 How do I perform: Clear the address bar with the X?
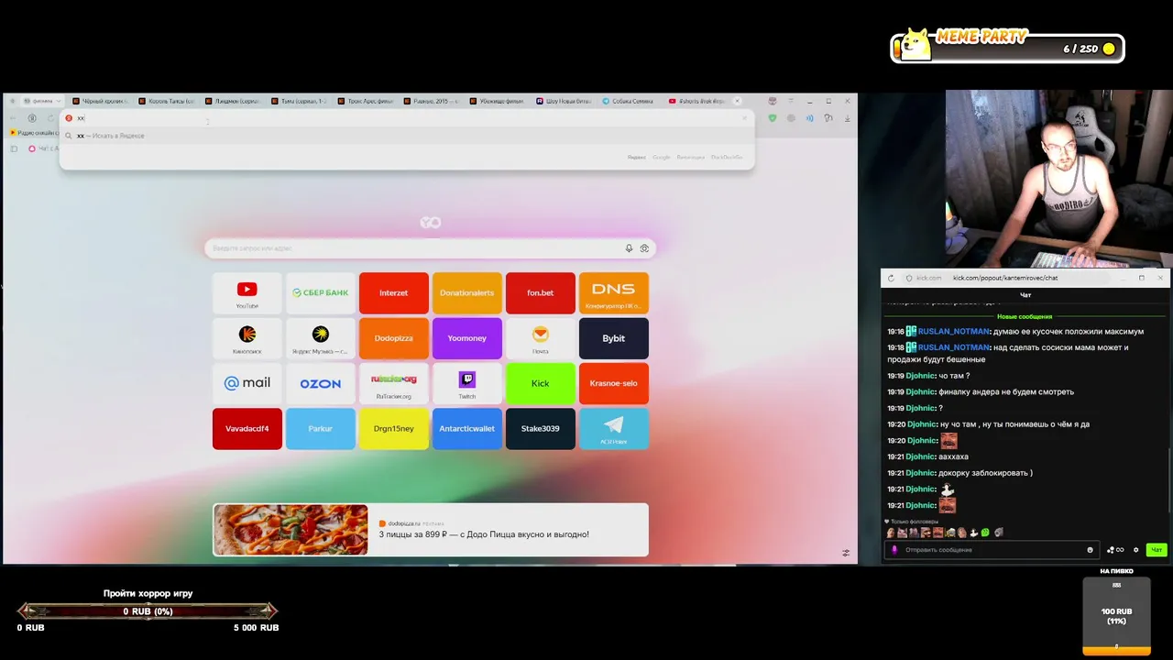click(x=744, y=118)
